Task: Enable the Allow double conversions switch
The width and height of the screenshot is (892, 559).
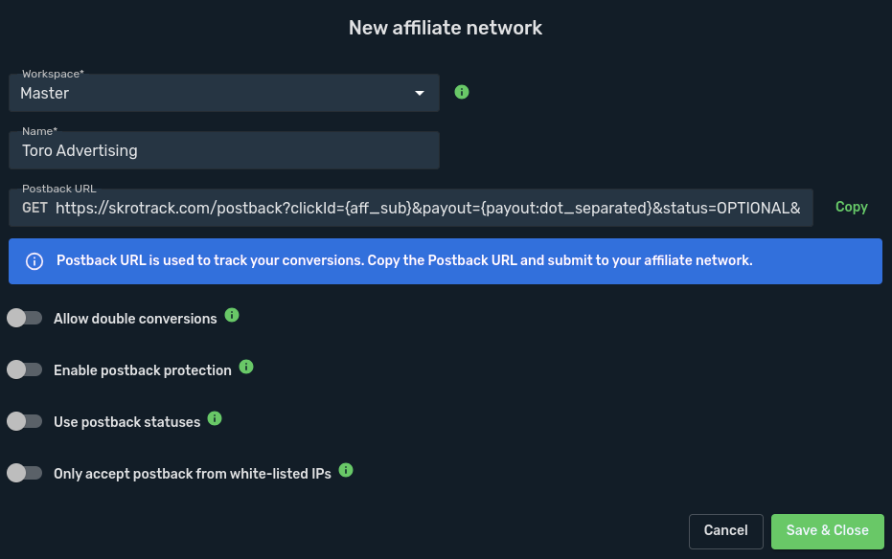Action: [x=24, y=318]
